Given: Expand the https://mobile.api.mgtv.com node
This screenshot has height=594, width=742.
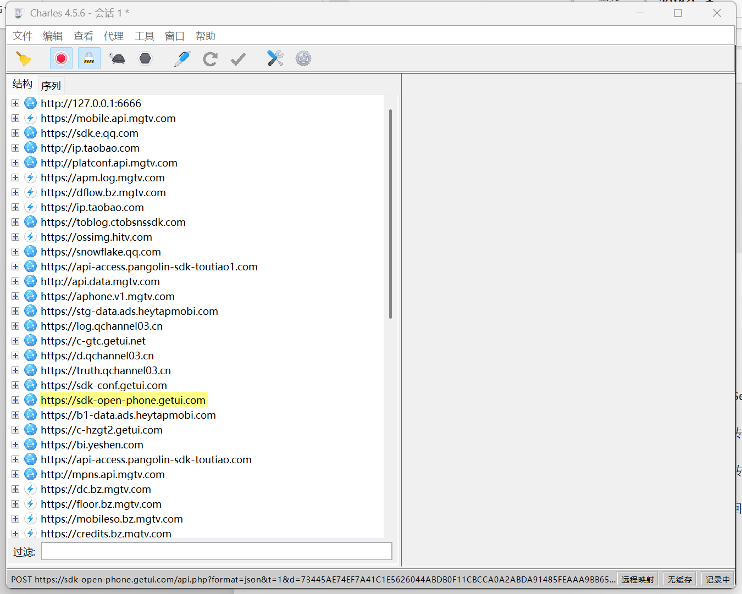Looking at the screenshot, I should 15,118.
